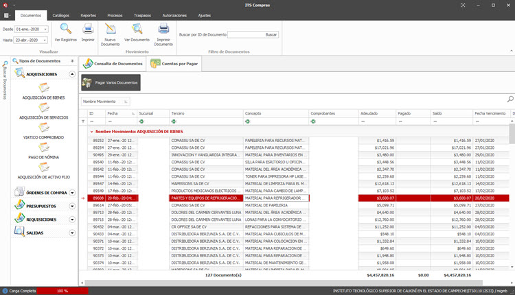515x295 pixels.
Task: Create a new document with Nuevo Documento
Action: pyautogui.click(x=110, y=29)
